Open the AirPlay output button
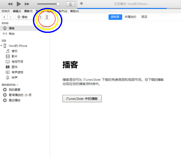Image resolution: width=181 pixels, height=157 pixels. click(70, 4)
